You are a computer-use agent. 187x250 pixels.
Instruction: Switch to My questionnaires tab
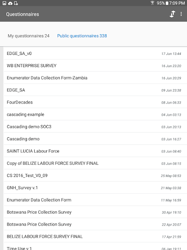(29, 36)
